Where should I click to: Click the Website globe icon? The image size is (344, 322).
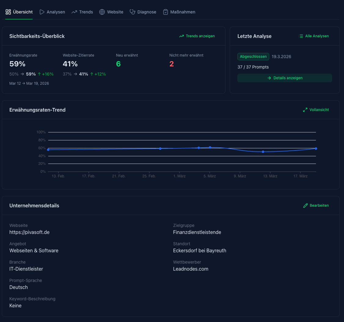102,12
